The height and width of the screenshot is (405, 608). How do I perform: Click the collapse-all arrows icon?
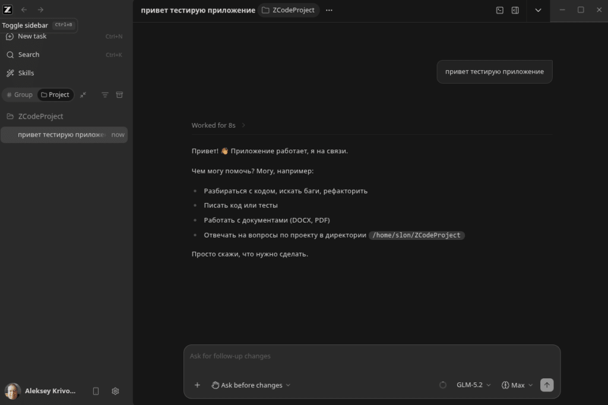[83, 94]
